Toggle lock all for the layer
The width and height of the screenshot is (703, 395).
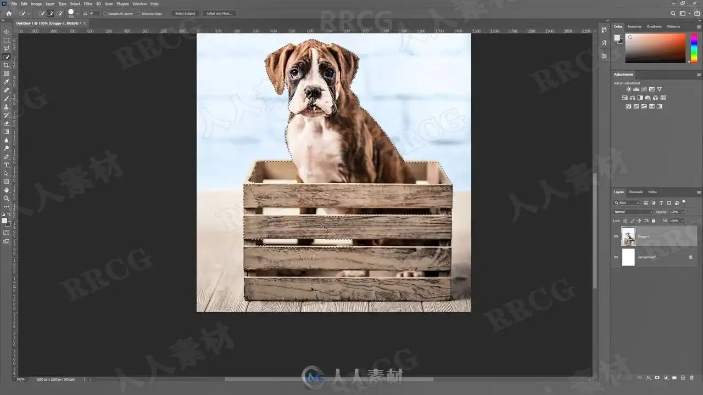(653, 221)
